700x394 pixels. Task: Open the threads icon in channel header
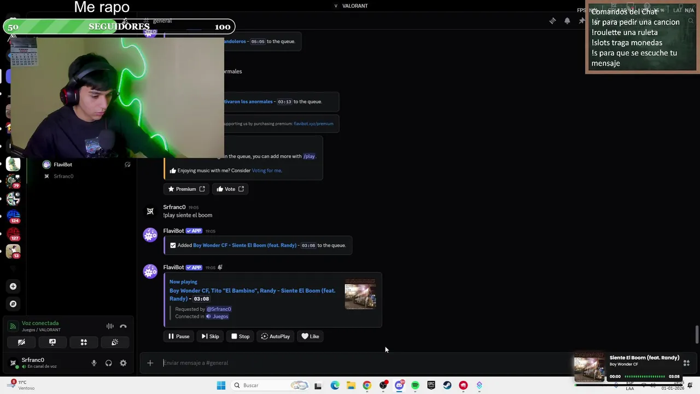tap(552, 21)
